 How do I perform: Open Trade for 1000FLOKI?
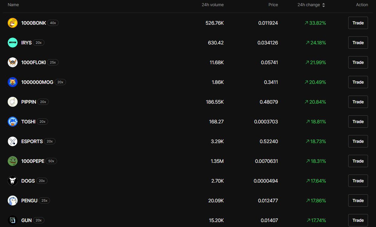[x=358, y=62]
